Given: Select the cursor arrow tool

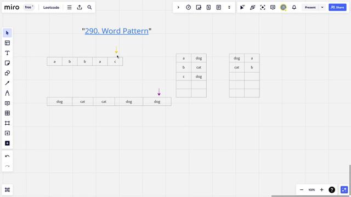Looking at the screenshot, I should point(7,33).
